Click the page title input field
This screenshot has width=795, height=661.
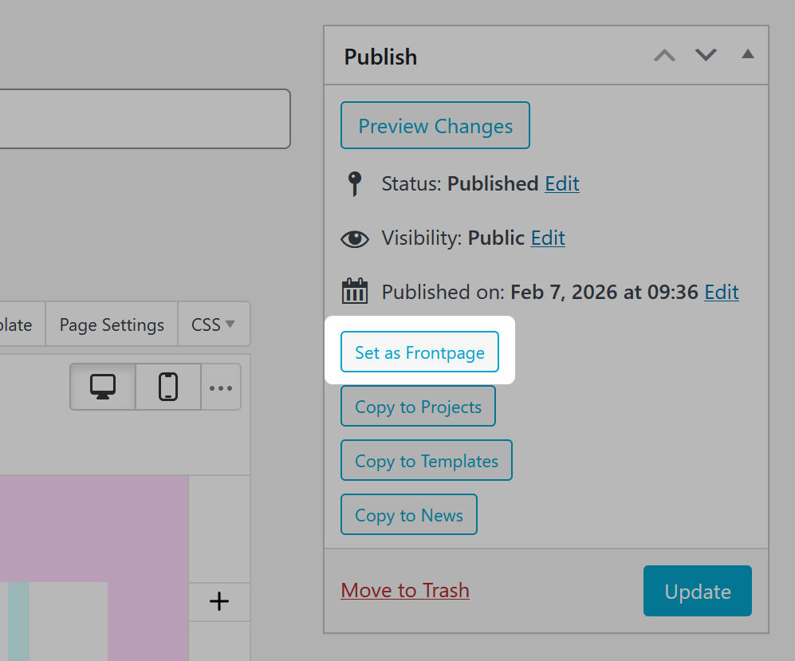pyautogui.click(x=144, y=119)
